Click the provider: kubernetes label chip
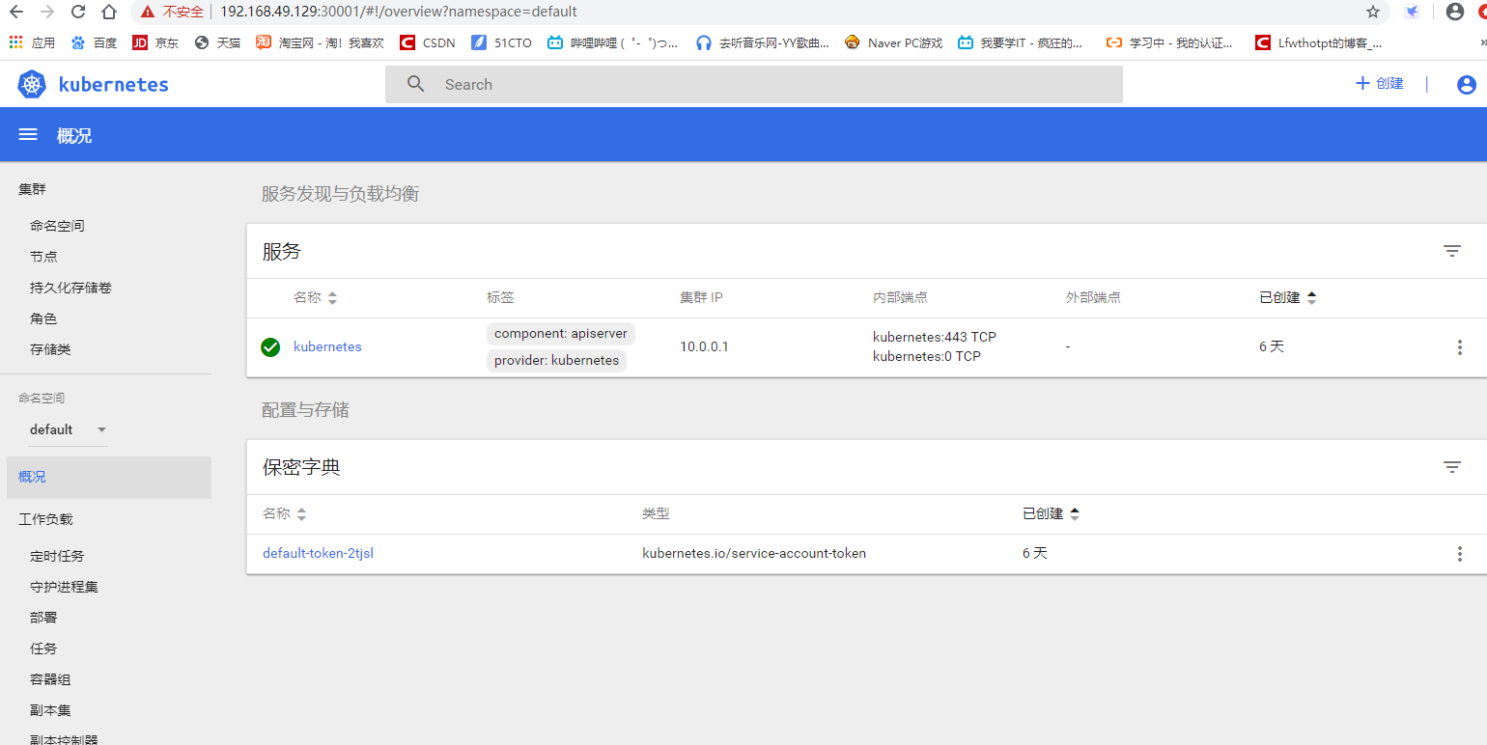The height and width of the screenshot is (745, 1487). point(556,361)
